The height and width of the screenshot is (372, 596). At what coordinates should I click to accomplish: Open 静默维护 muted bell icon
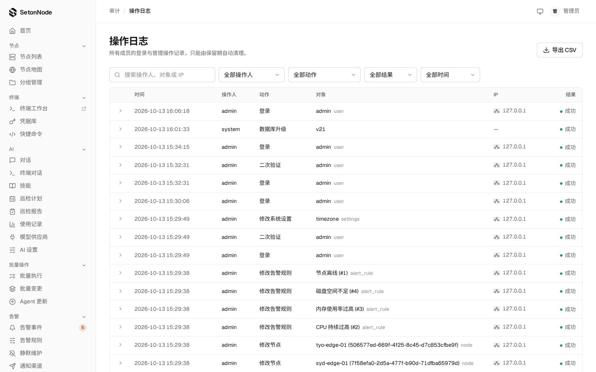click(12, 353)
